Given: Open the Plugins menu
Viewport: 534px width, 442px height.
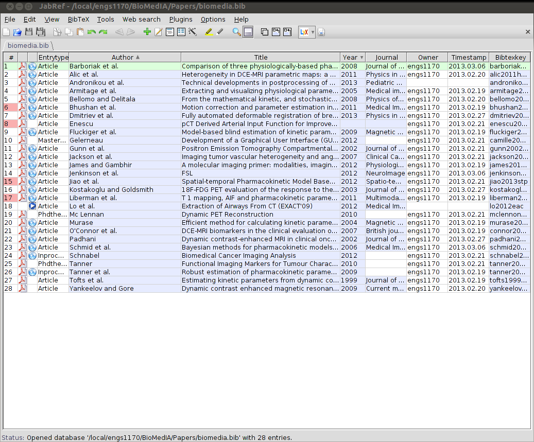Looking at the screenshot, I should [181, 20].
